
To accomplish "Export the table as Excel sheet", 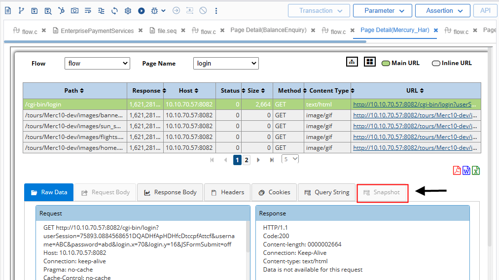I will point(476,171).
